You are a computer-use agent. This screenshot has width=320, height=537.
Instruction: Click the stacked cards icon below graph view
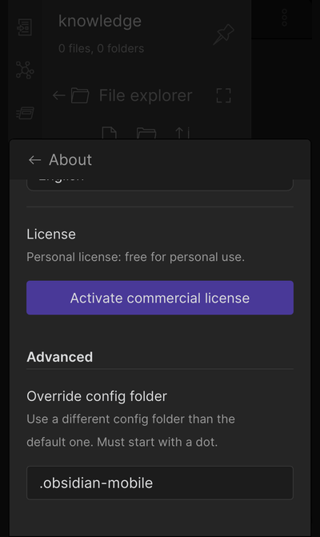click(x=25, y=113)
